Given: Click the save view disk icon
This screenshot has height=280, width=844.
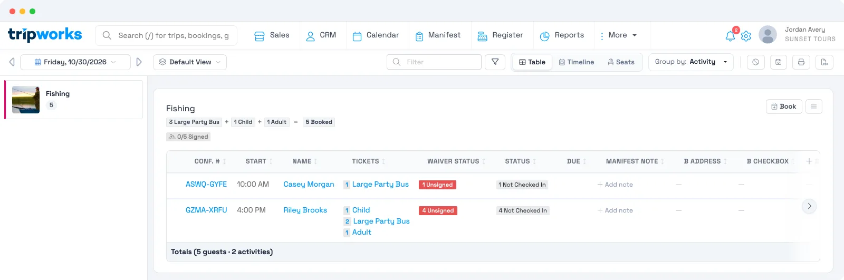Looking at the screenshot, I should [x=778, y=62].
